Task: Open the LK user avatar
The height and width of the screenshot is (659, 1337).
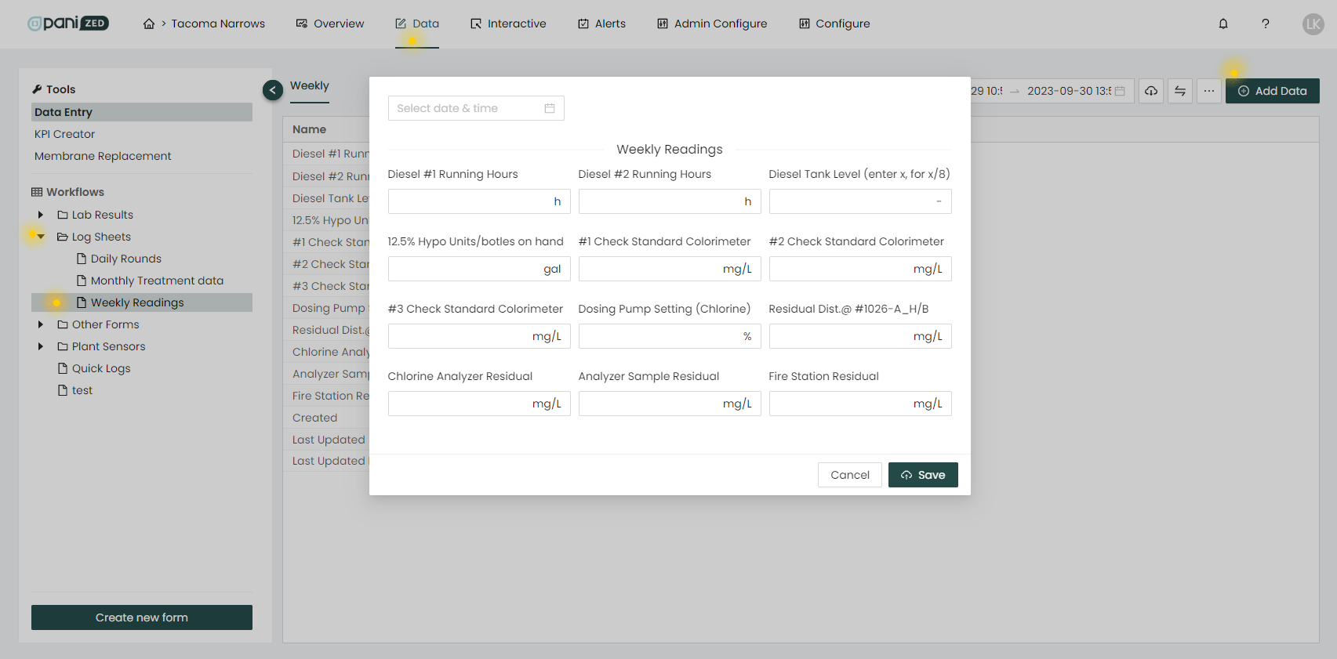Action: click(1313, 24)
